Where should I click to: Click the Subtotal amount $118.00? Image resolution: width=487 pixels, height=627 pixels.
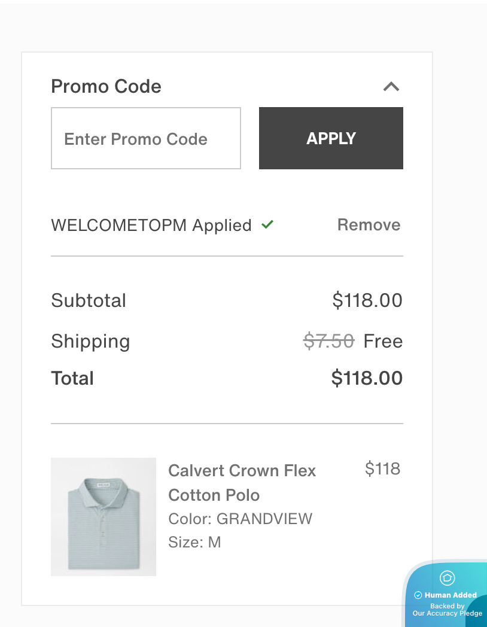(x=367, y=300)
